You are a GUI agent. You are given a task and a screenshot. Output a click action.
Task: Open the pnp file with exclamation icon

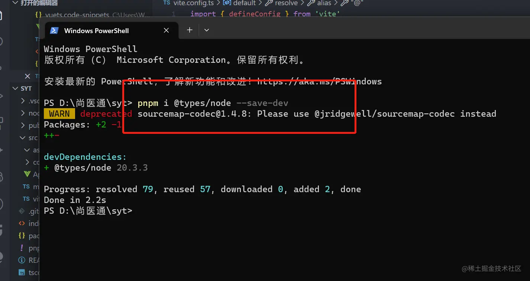(34, 248)
